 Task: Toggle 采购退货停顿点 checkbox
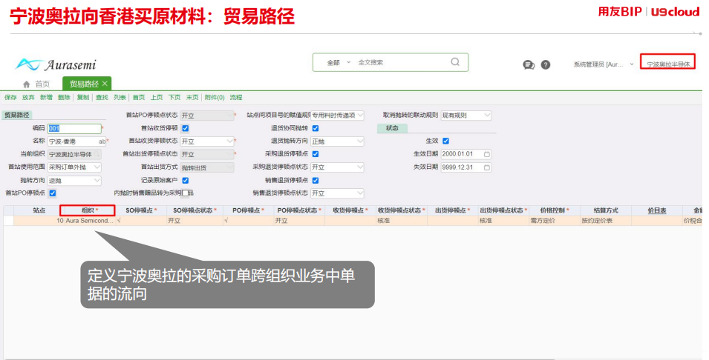pos(316,154)
